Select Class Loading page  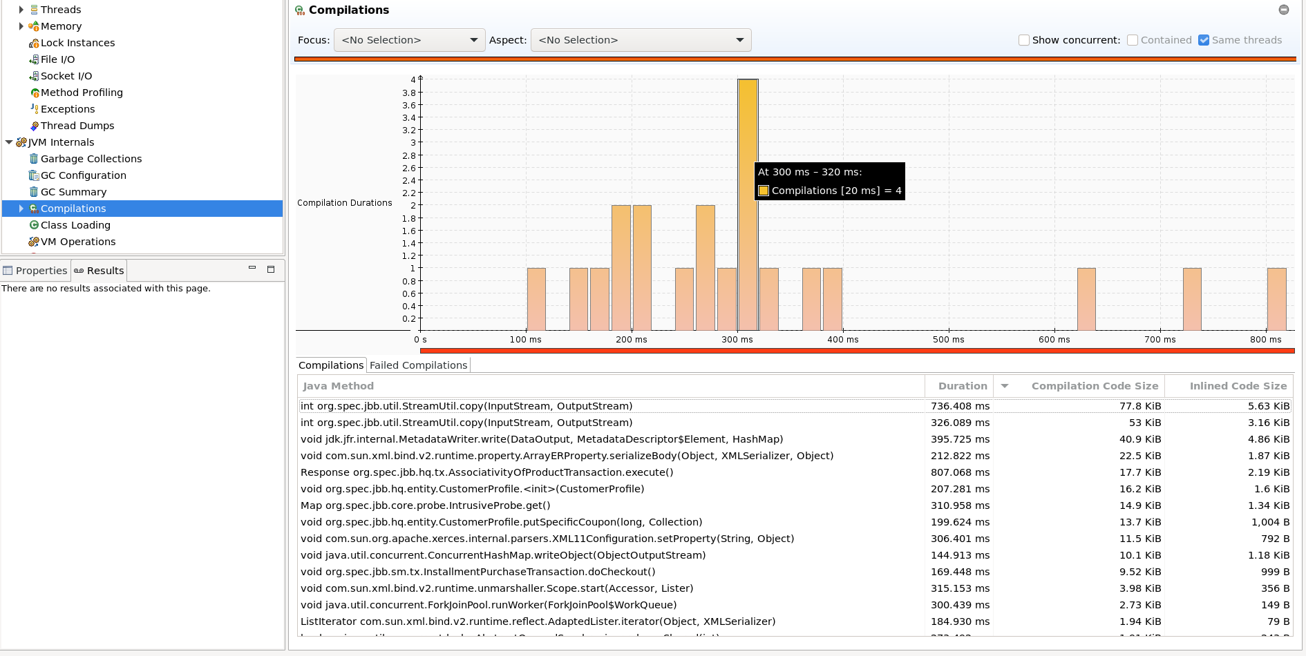click(75, 225)
